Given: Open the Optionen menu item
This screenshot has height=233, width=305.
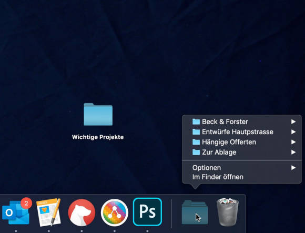Looking at the screenshot, I should (242, 168).
